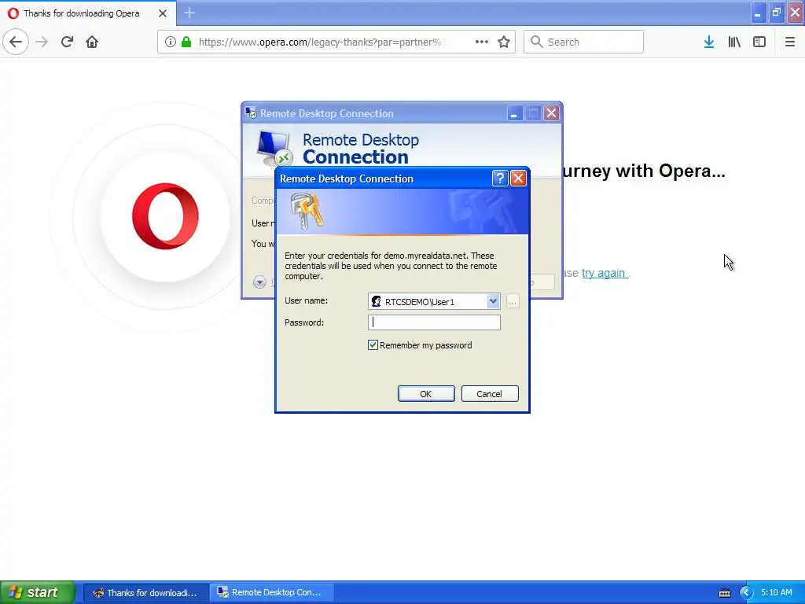Screen dimensions: 805x604
Task: Confirm credentials with the OK button
Action: point(426,394)
